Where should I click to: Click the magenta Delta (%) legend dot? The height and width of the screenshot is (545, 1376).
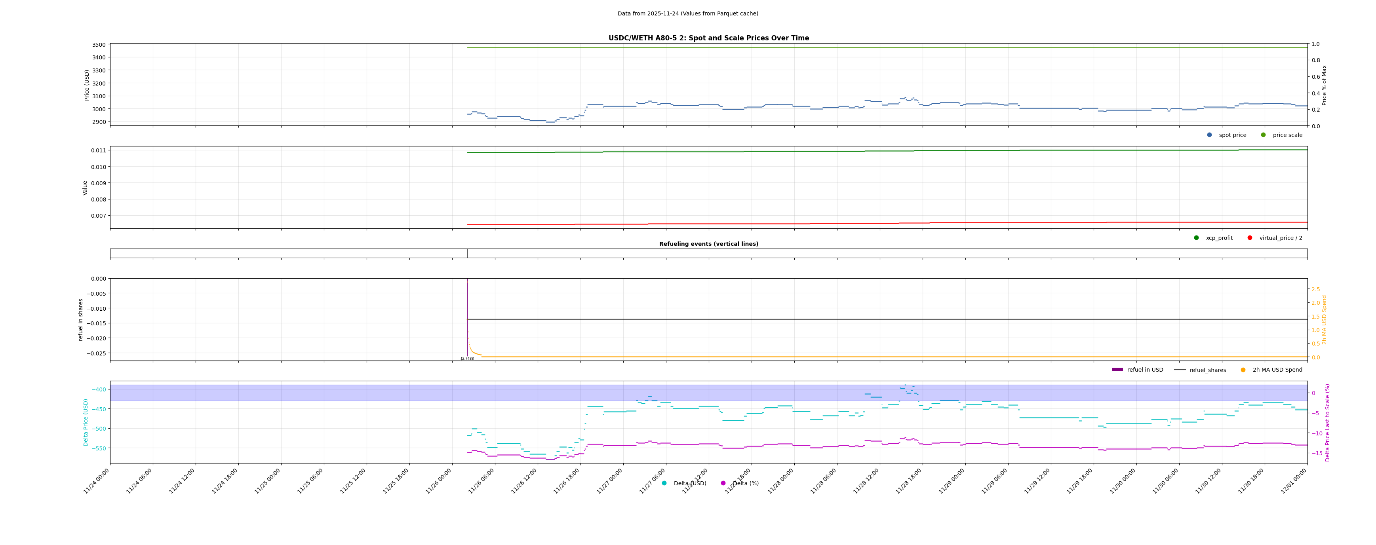point(723,484)
